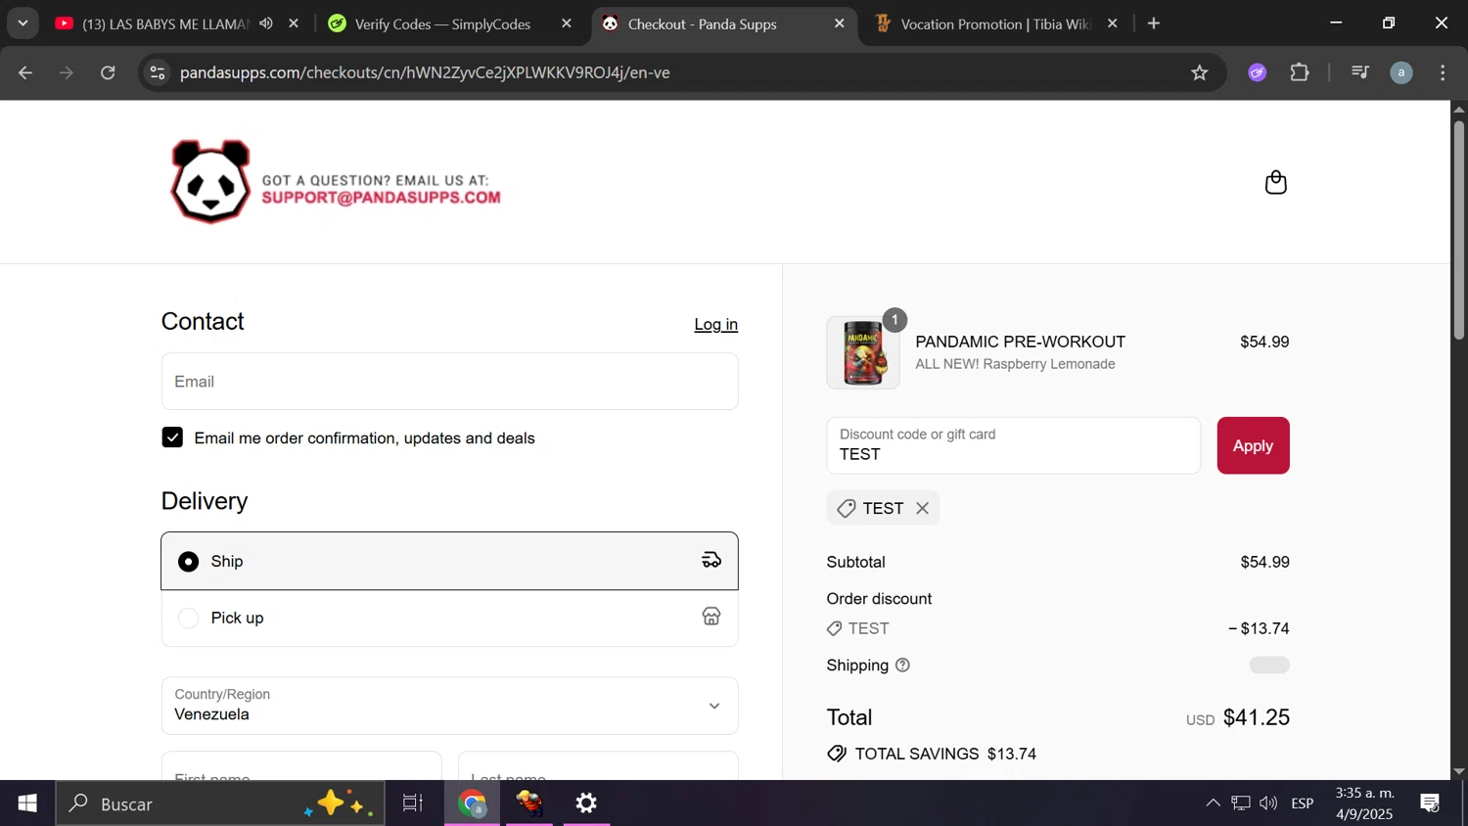1468x826 pixels.
Task: Click the taskbar clock and date
Action: pos(1364,803)
